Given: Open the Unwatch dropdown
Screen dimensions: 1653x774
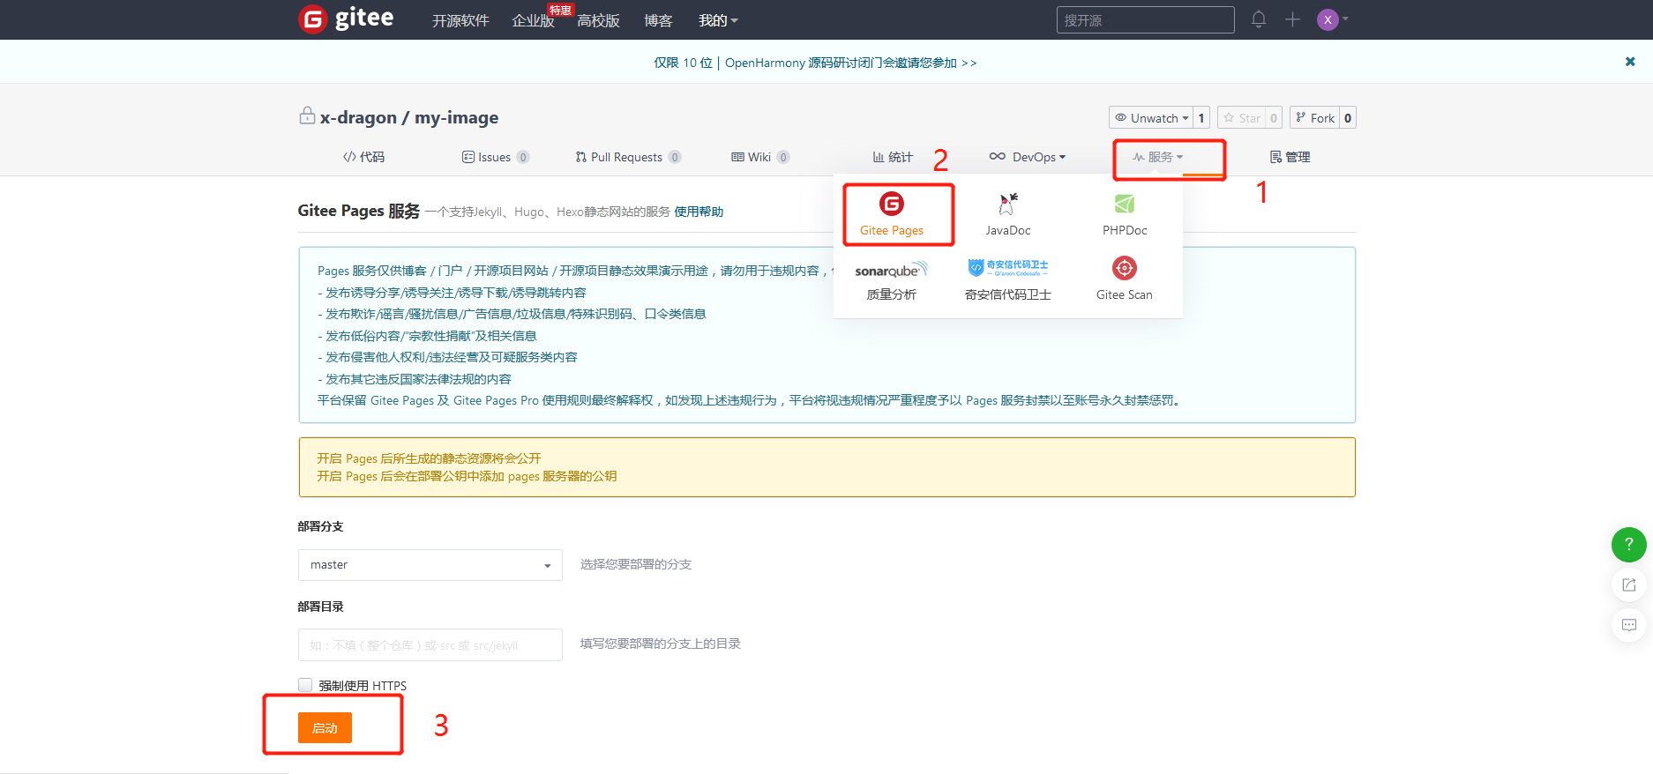Looking at the screenshot, I should (x=1151, y=118).
